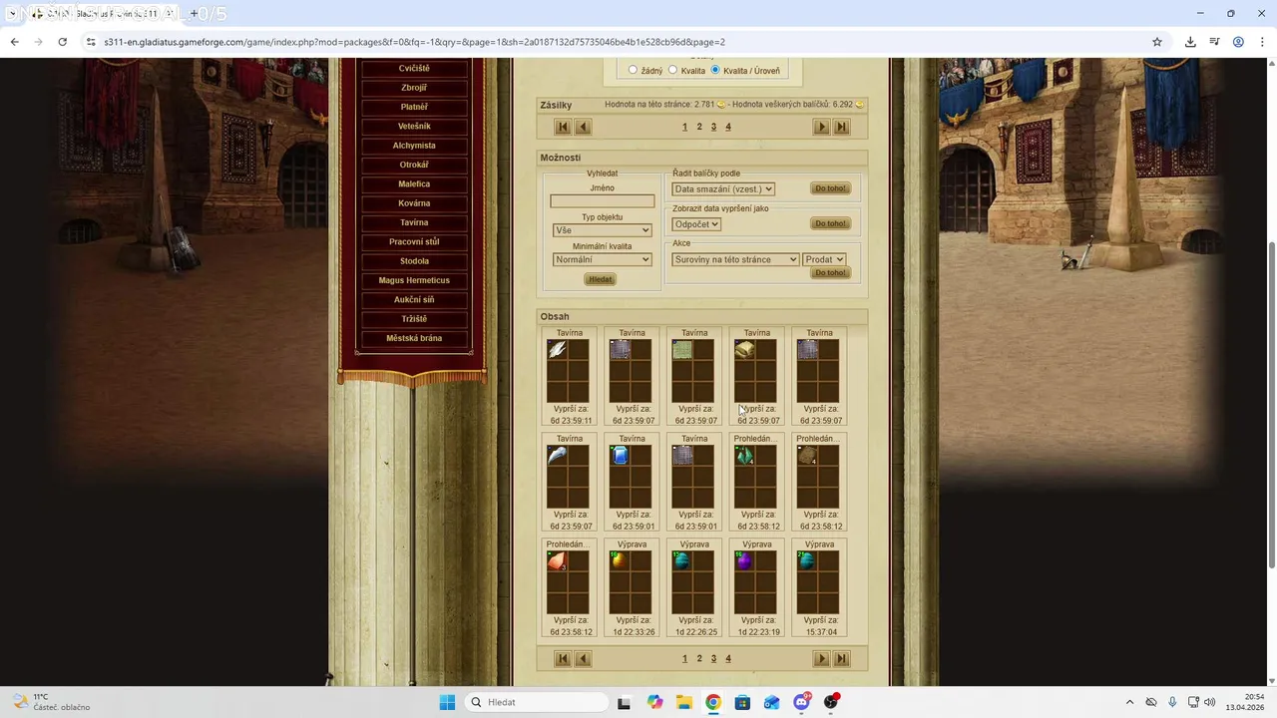Go to page 4 in Zásilky bar
Viewport: 1277px width, 718px height.
coord(728,127)
